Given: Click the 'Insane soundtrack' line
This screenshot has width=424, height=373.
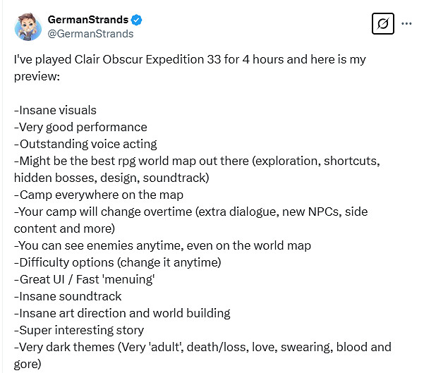Looking at the screenshot, I should [x=68, y=296].
